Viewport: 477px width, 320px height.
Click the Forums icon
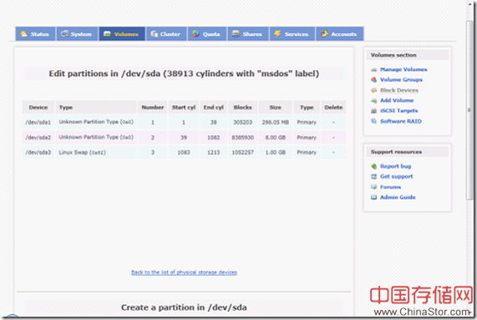[x=374, y=187]
